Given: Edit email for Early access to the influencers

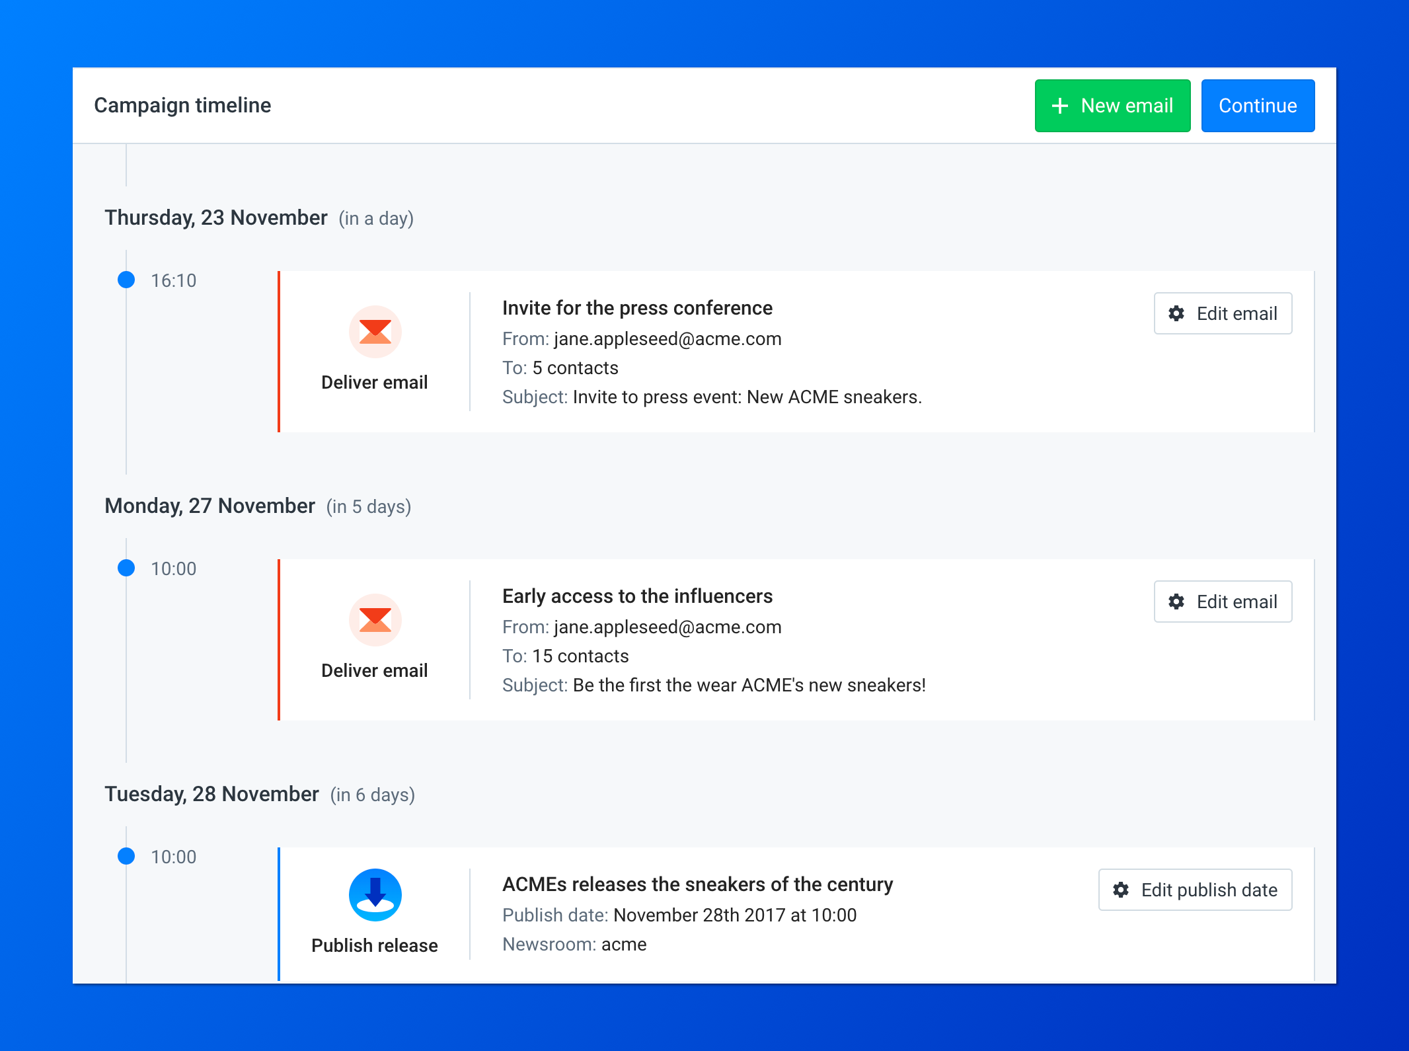Looking at the screenshot, I should coord(1223,602).
